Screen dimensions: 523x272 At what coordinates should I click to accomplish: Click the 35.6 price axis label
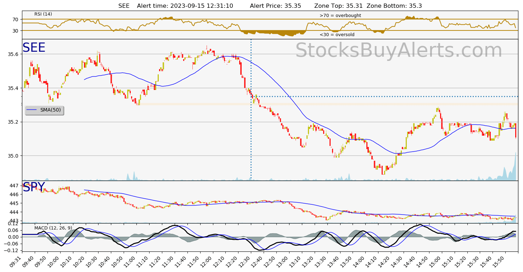pos(13,54)
